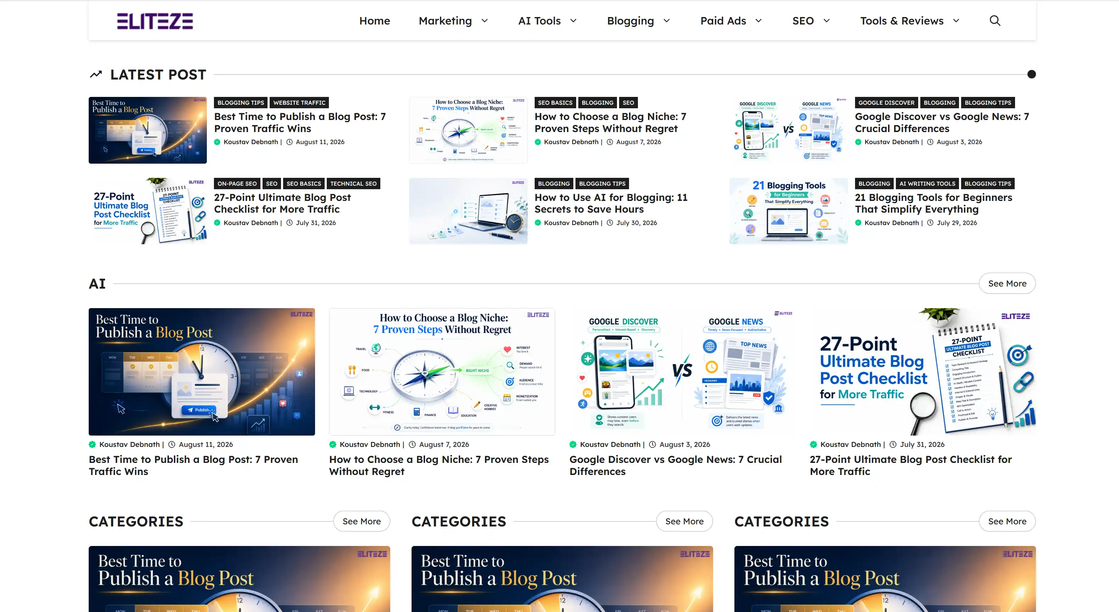This screenshot has width=1119, height=612.
Task: Open the How to Use AI for Blogging title
Action: click(x=611, y=203)
